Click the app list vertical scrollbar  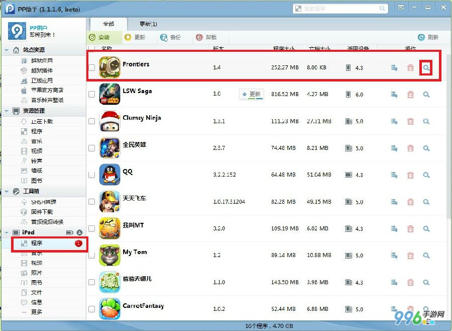(449, 136)
